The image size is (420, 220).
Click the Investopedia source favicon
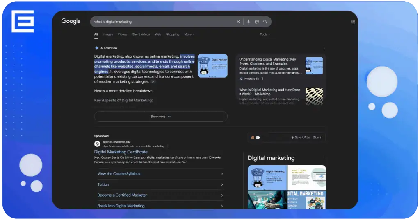(241, 79)
